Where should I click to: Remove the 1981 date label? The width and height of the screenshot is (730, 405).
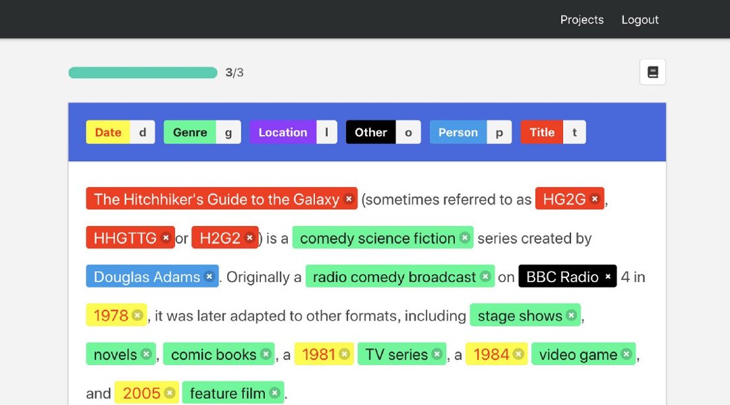345,354
